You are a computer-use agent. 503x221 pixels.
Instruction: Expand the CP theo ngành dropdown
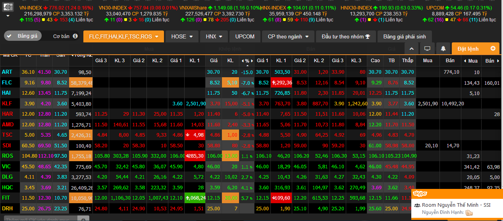pos(288,36)
